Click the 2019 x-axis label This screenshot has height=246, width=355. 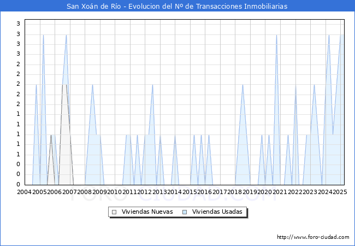[x=250, y=192]
